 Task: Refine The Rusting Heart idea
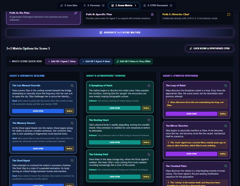click(146, 142)
